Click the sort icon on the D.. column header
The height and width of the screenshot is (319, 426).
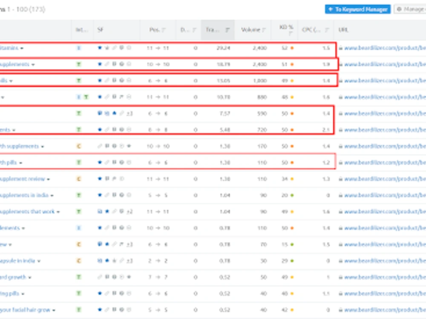pos(194,30)
